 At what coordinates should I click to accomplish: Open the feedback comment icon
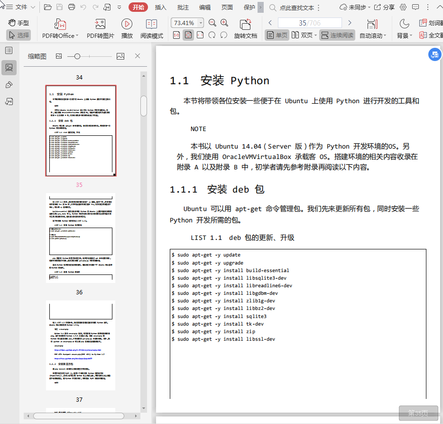415,7
